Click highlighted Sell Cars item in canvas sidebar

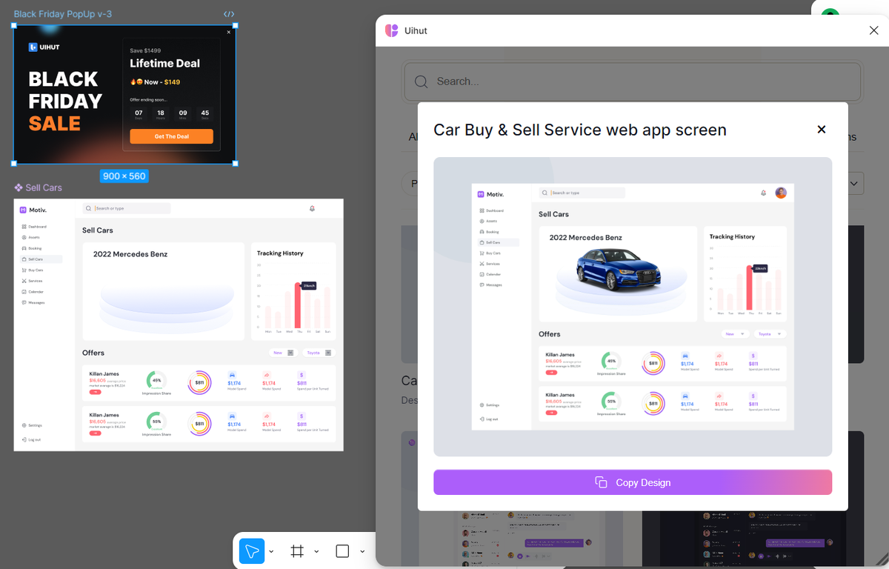point(41,259)
